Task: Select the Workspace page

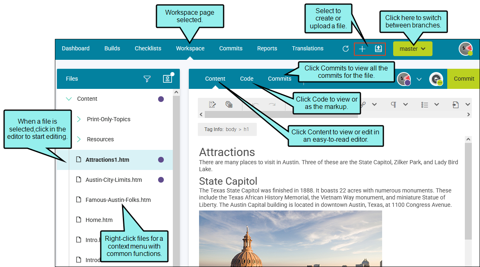Action: pyautogui.click(x=190, y=48)
